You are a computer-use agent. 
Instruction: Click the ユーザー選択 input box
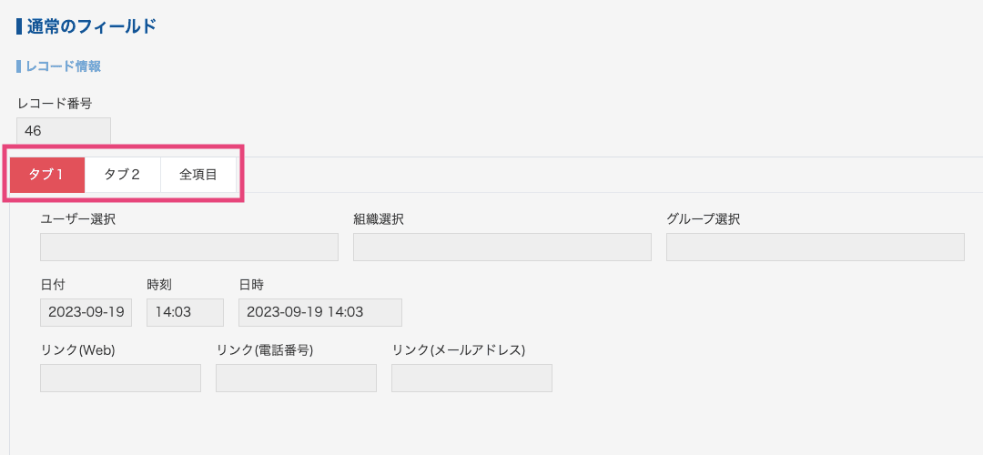pos(189,247)
